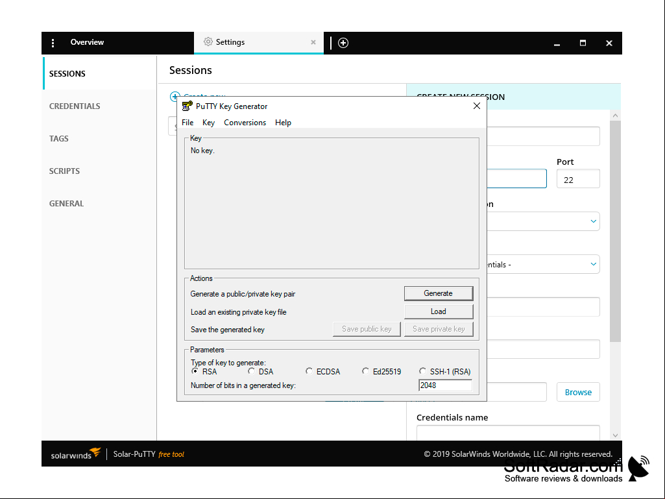This screenshot has width=665, height=499.
Task: Maximize the Solar-PuTTY window
Action: point(583,43)
